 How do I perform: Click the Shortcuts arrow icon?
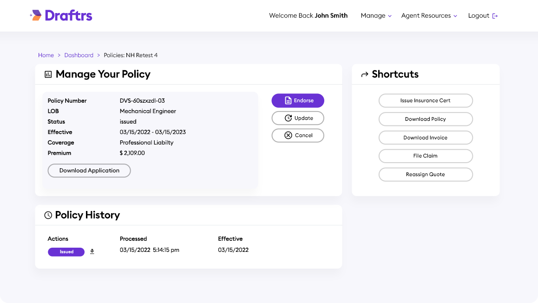[365, 74]
